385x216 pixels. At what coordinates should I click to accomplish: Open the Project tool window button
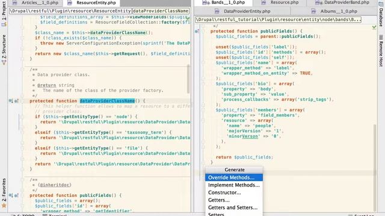coord(4,13)
